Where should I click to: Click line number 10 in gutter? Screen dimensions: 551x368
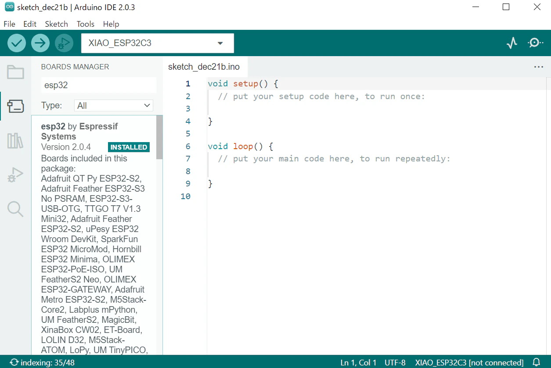(x=185, y=196)
